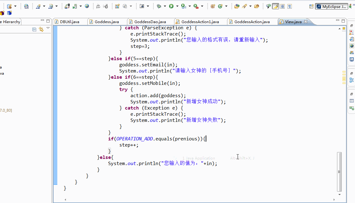
Task: Click the Open Type folder icon
Action: [x=237, y=6]
